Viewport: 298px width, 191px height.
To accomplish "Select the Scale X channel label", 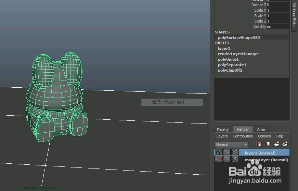I will pos(260,11).
